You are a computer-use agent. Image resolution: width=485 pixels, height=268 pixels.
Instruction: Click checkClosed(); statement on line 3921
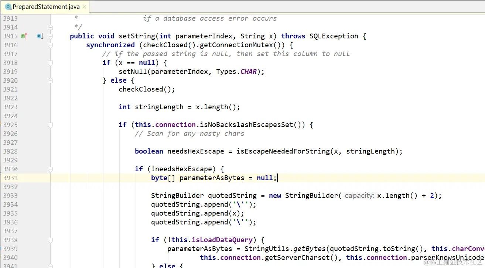point(147,89)
